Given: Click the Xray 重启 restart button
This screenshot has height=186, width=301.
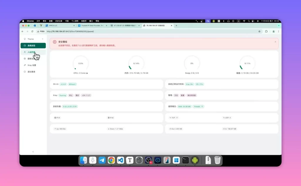Looking at the screenshot, I should point(77,95).
